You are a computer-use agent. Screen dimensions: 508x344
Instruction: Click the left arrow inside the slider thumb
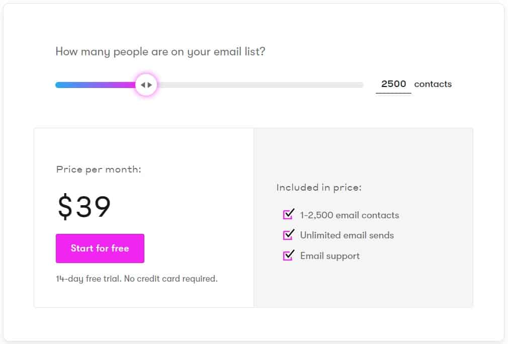(x=143, y=84)
